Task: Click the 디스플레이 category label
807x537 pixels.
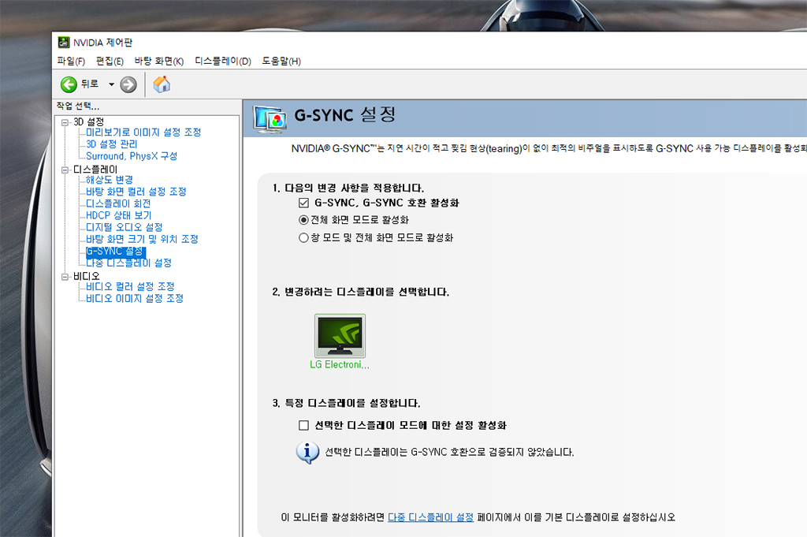Action: click(x=95, y=170)
